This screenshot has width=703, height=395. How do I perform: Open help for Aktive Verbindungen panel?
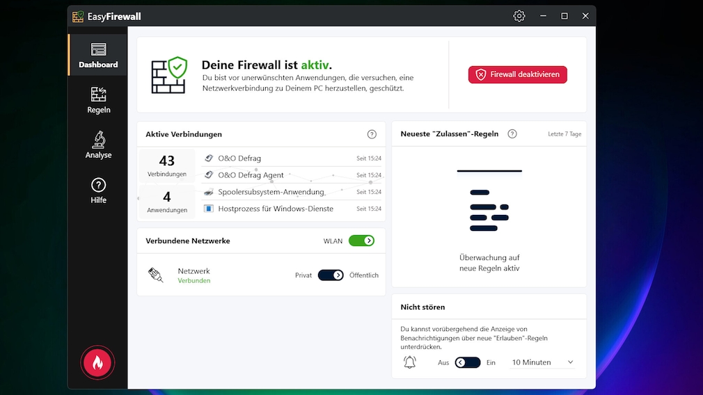coord(372,134)
